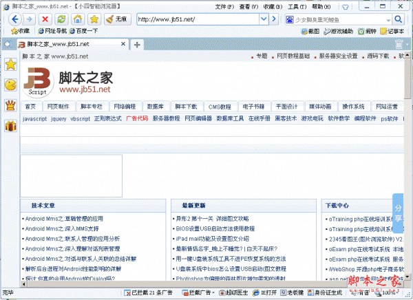Click the Forward navigation arrow
413x300 pixels.
pyautogui.click(x=29, y=19)
